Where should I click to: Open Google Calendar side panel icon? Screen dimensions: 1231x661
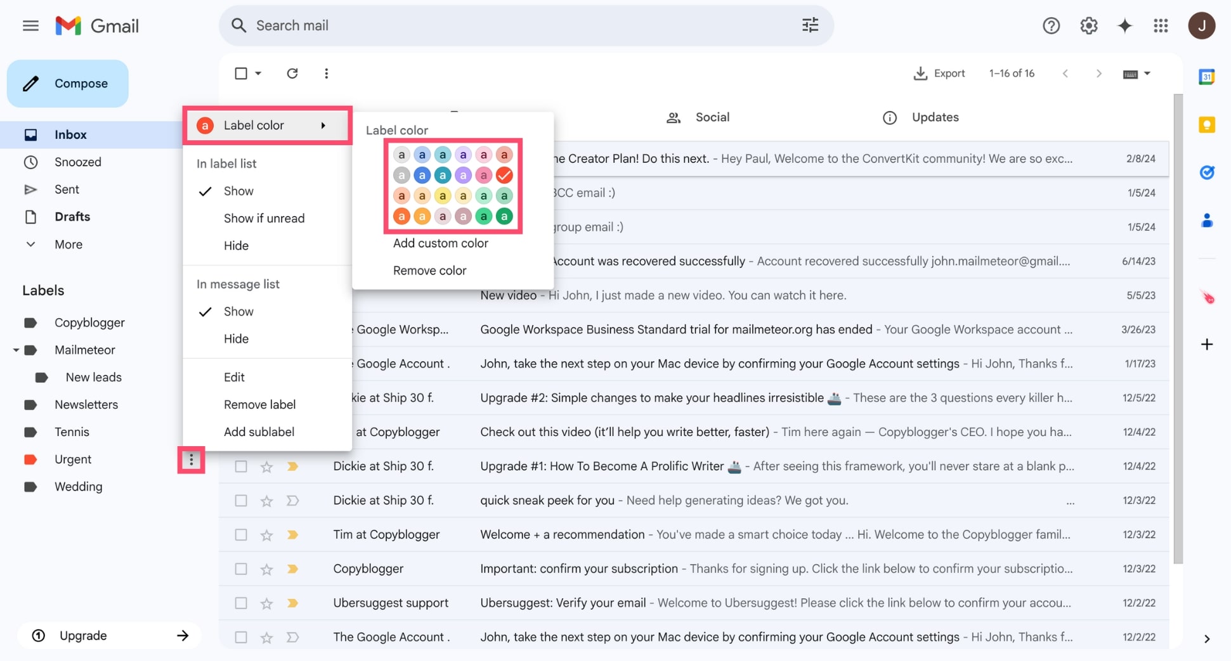coord(1206,77)
